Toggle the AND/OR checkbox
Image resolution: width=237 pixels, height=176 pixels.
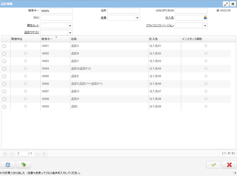coord(218,10)
